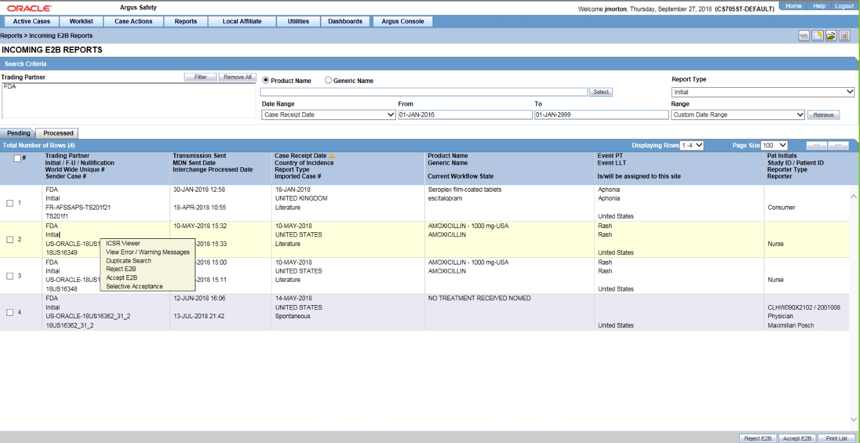Open the Argus Console menu
Image resolution: width=860 pixels, height=443 pixels.
[403, 21]
